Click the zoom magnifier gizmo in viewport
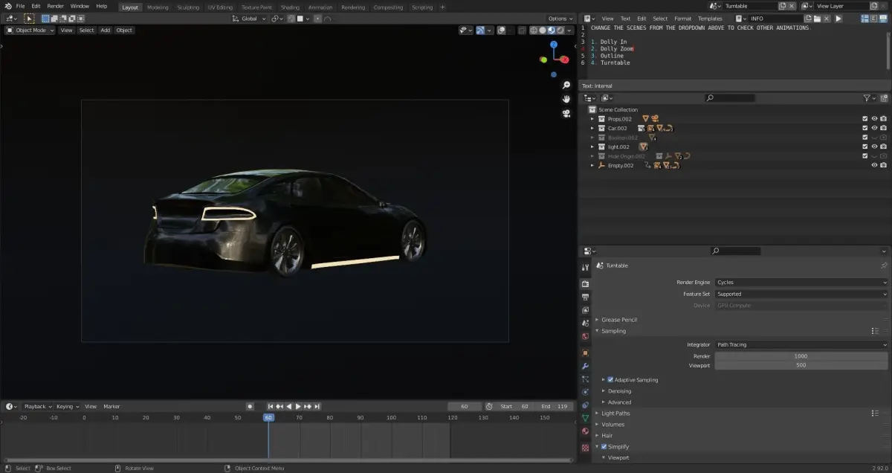892x473 pixels. (566, 86)
